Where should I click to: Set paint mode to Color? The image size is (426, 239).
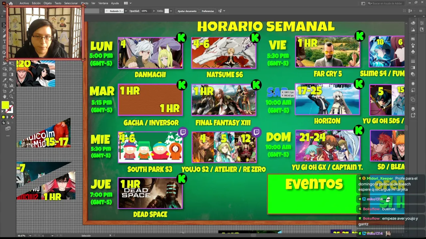(x=4, y=117)
